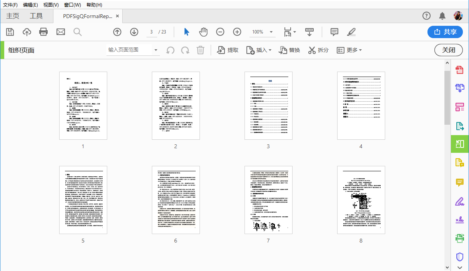Close organize pages with 关闭 button
Viewport: 469px width, 271px height.
tap(449, 50)
